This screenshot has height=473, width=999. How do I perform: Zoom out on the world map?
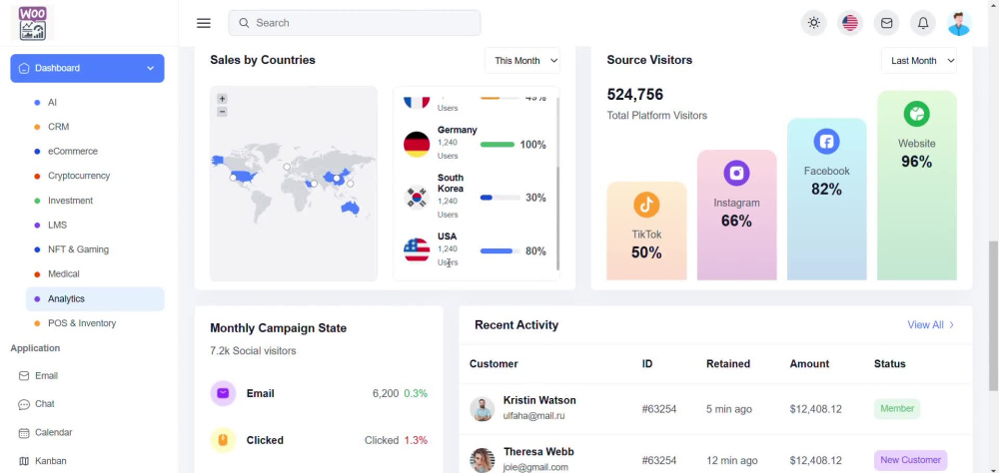pyautogui.click(x=222, y=112)
